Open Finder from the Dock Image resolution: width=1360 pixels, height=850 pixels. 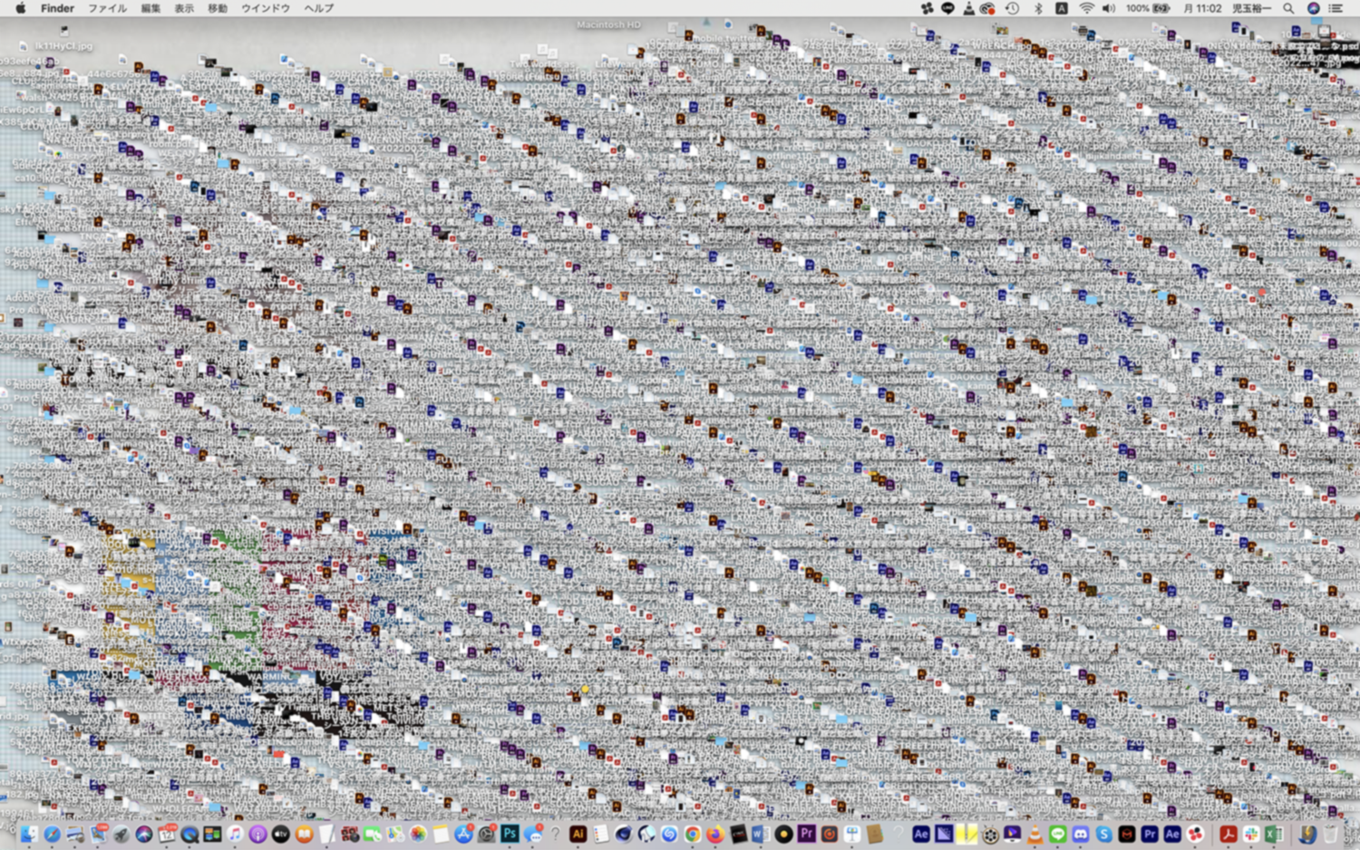pyautogui.click(x=29, y=834)
